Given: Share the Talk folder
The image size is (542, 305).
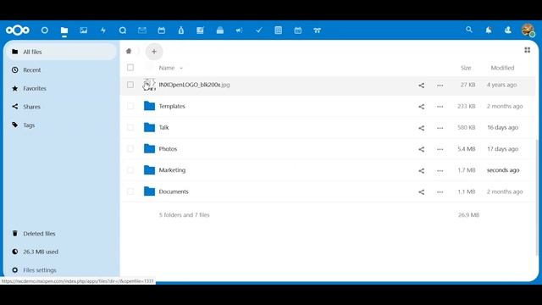Looking at the screenshot, I should [x=422, y=128].
